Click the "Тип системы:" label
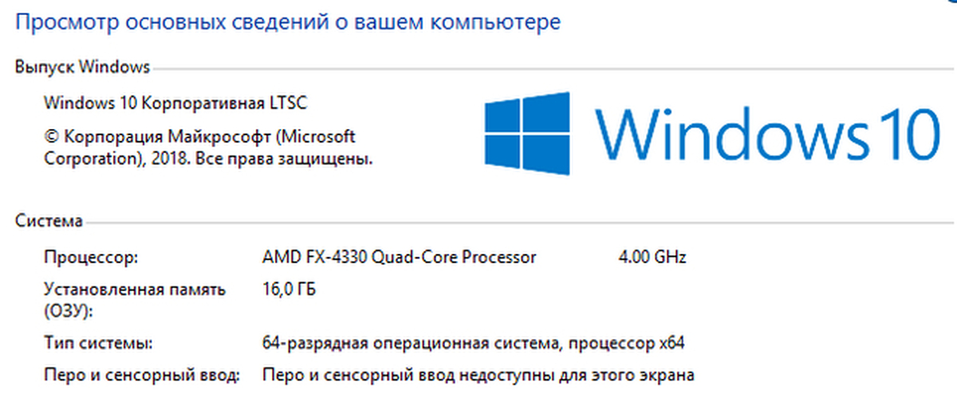Viewport: 957px width, 401px height. pyautogui.click(x=98, y=344)
